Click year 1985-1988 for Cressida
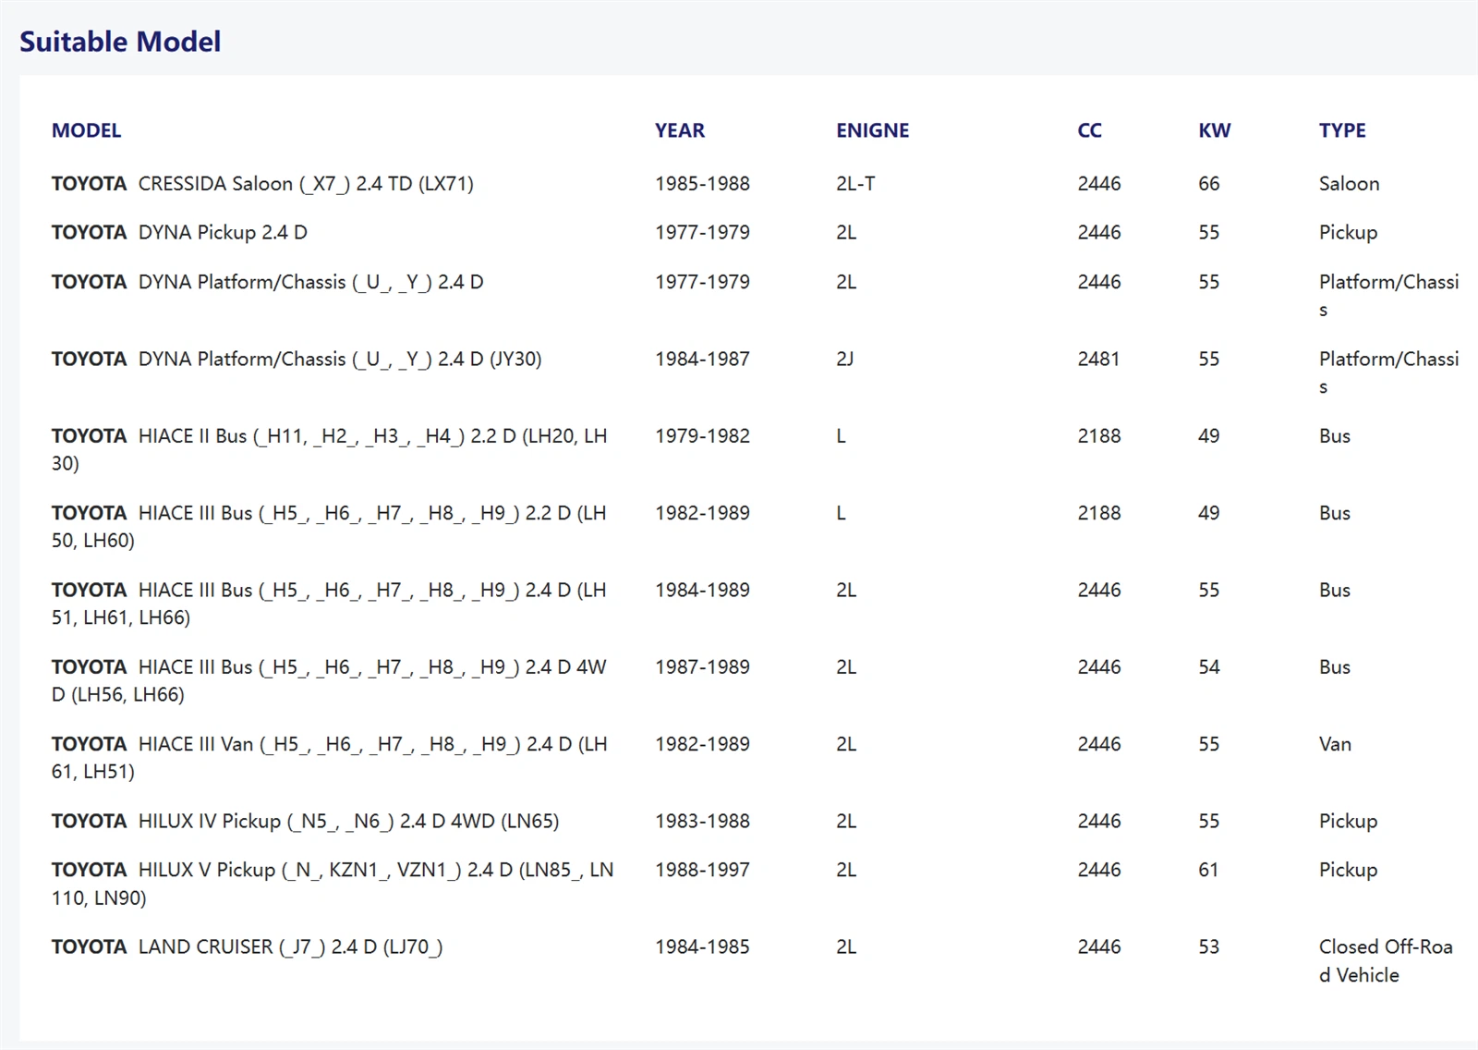This screenshot has width=1478, height=1050. (x=702, y=183)
